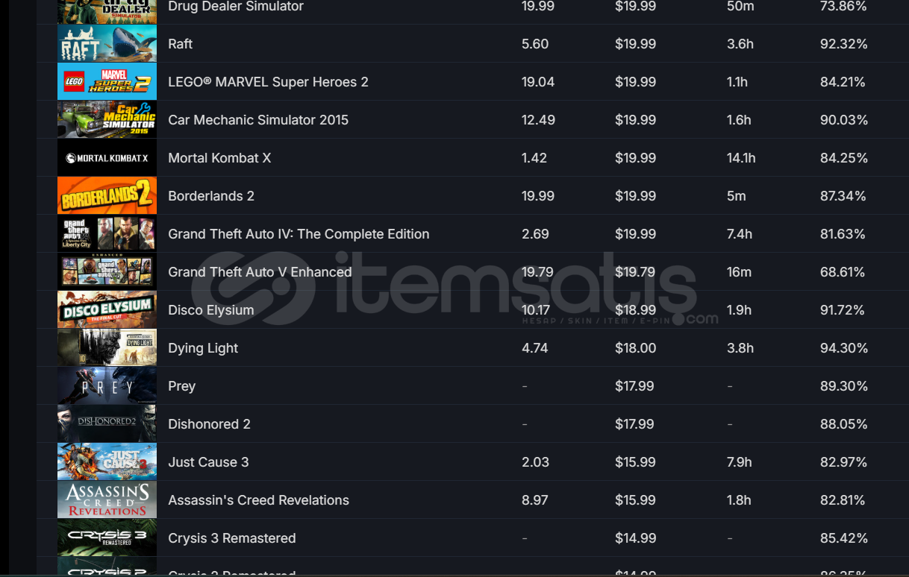This screenshot has height=577, width=909.
Task: Open Assassin's Creed Revelations title link
Action: [x=258, y=500]
